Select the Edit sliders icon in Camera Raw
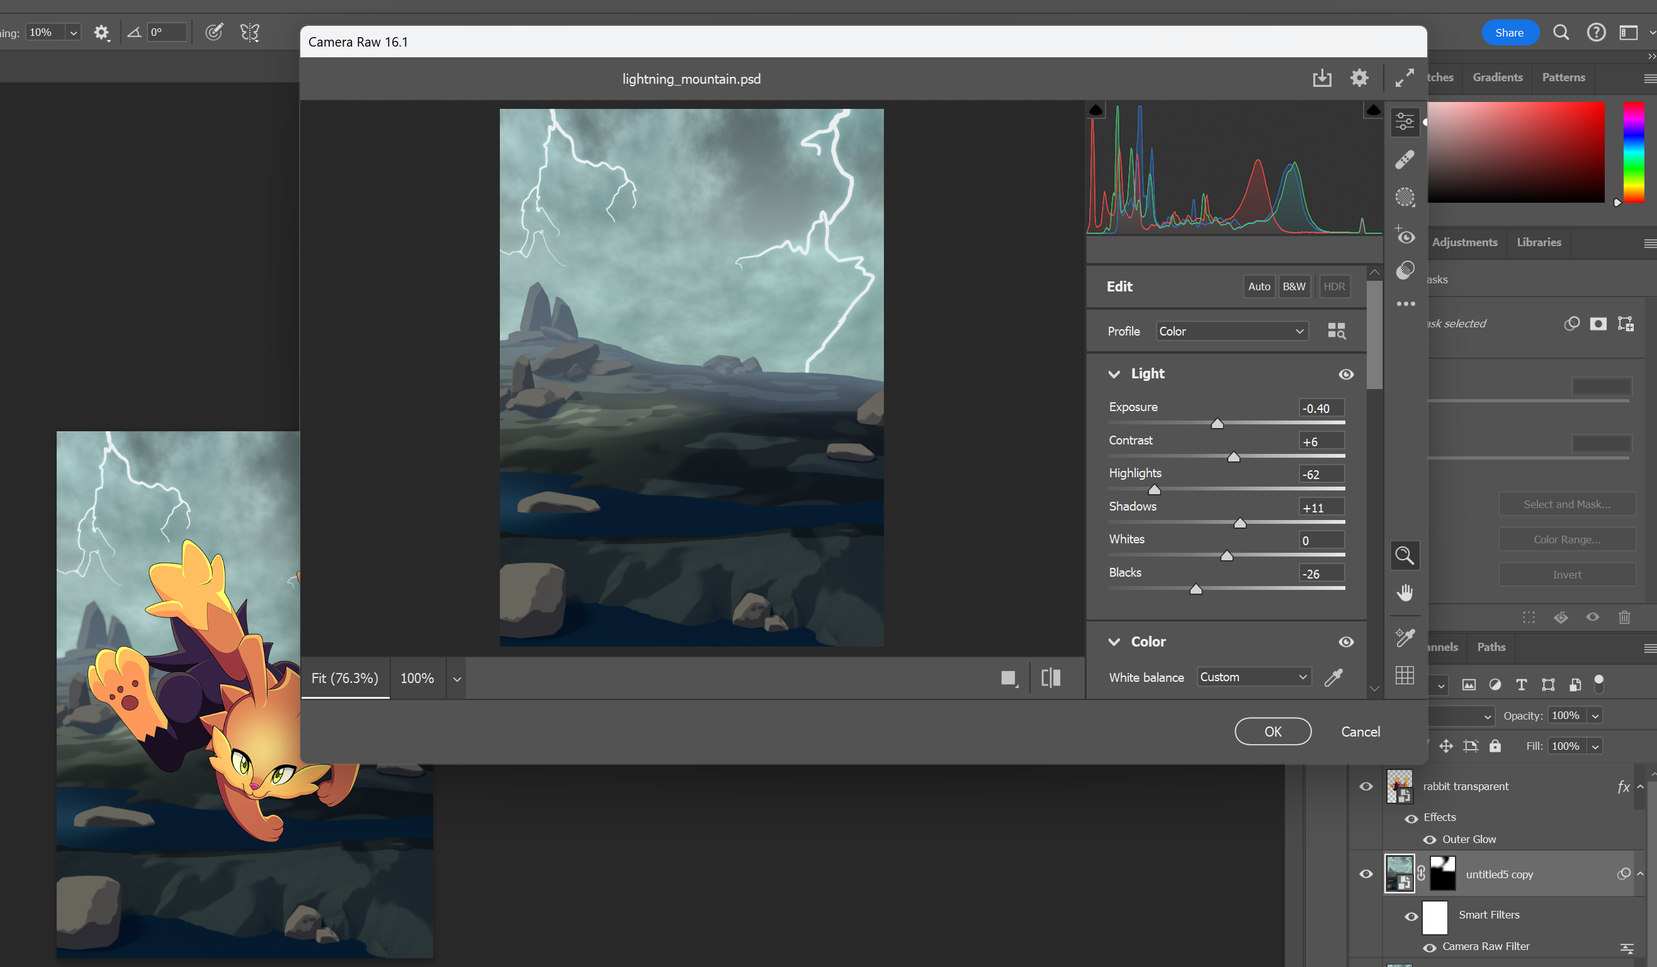Viewport: 1657px width, 967px height. tap(1405, 122)
